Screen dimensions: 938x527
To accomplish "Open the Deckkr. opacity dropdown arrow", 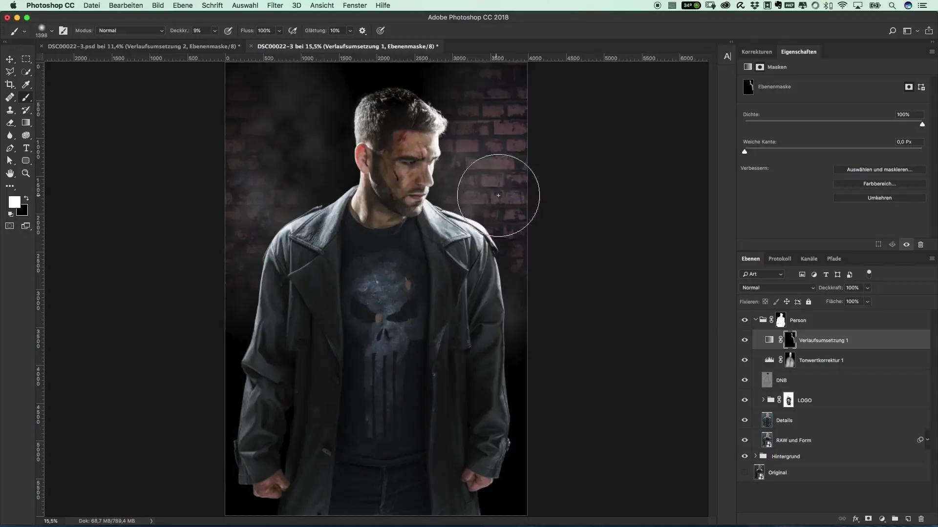I will (214, 31).
